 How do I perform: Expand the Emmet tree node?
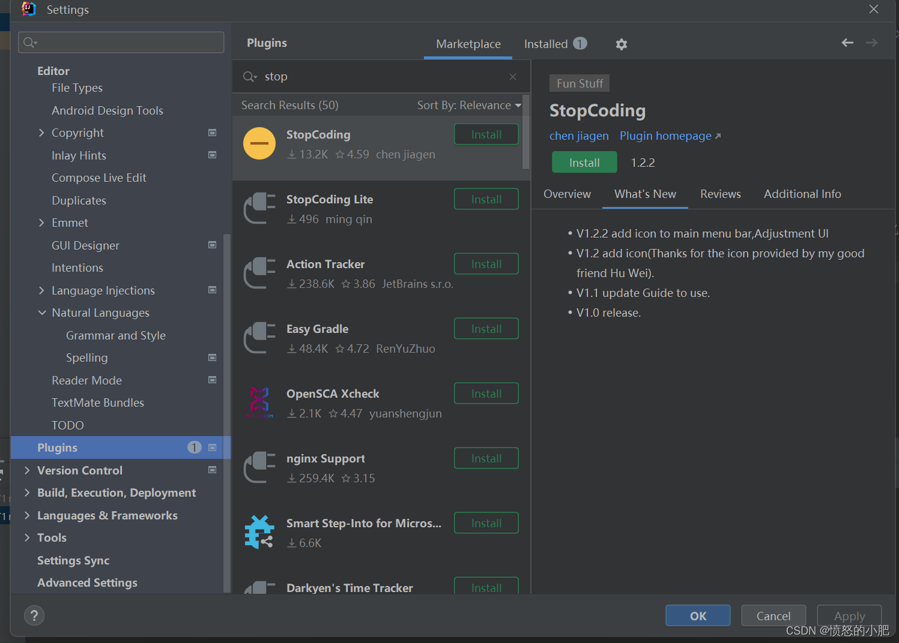click(x=41, y=223)
